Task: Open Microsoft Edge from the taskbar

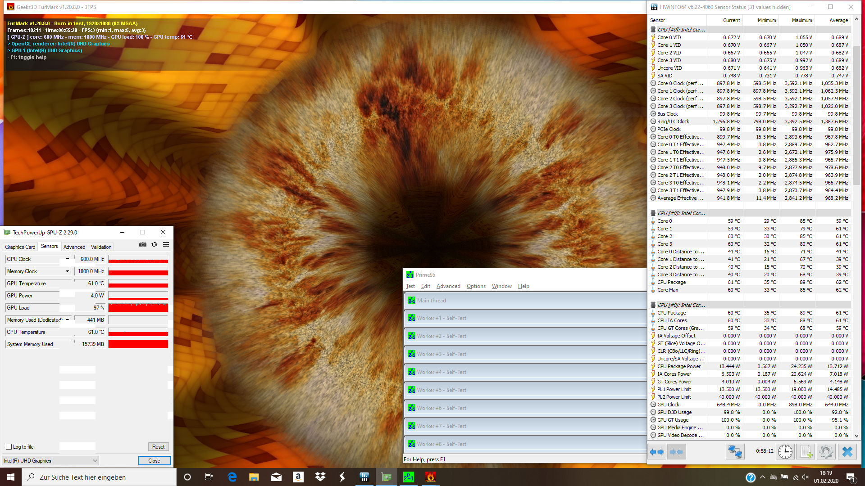Action: pyautogui.click(x=232, y=477)
